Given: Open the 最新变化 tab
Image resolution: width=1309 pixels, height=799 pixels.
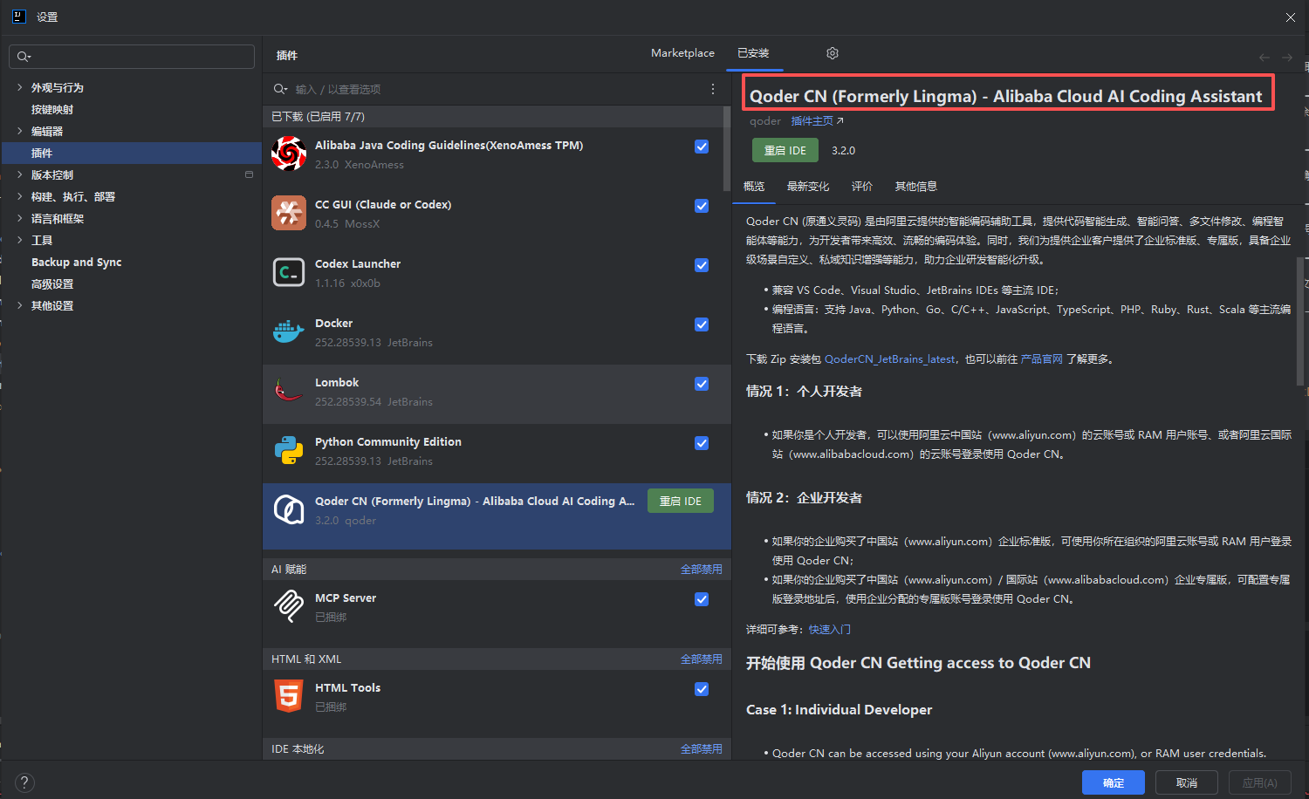Looking at the screenshot, I should tap(808, 187).
